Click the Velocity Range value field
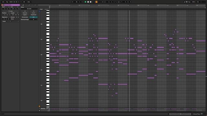This screenshot has width=207, height=116. (34, 19)
